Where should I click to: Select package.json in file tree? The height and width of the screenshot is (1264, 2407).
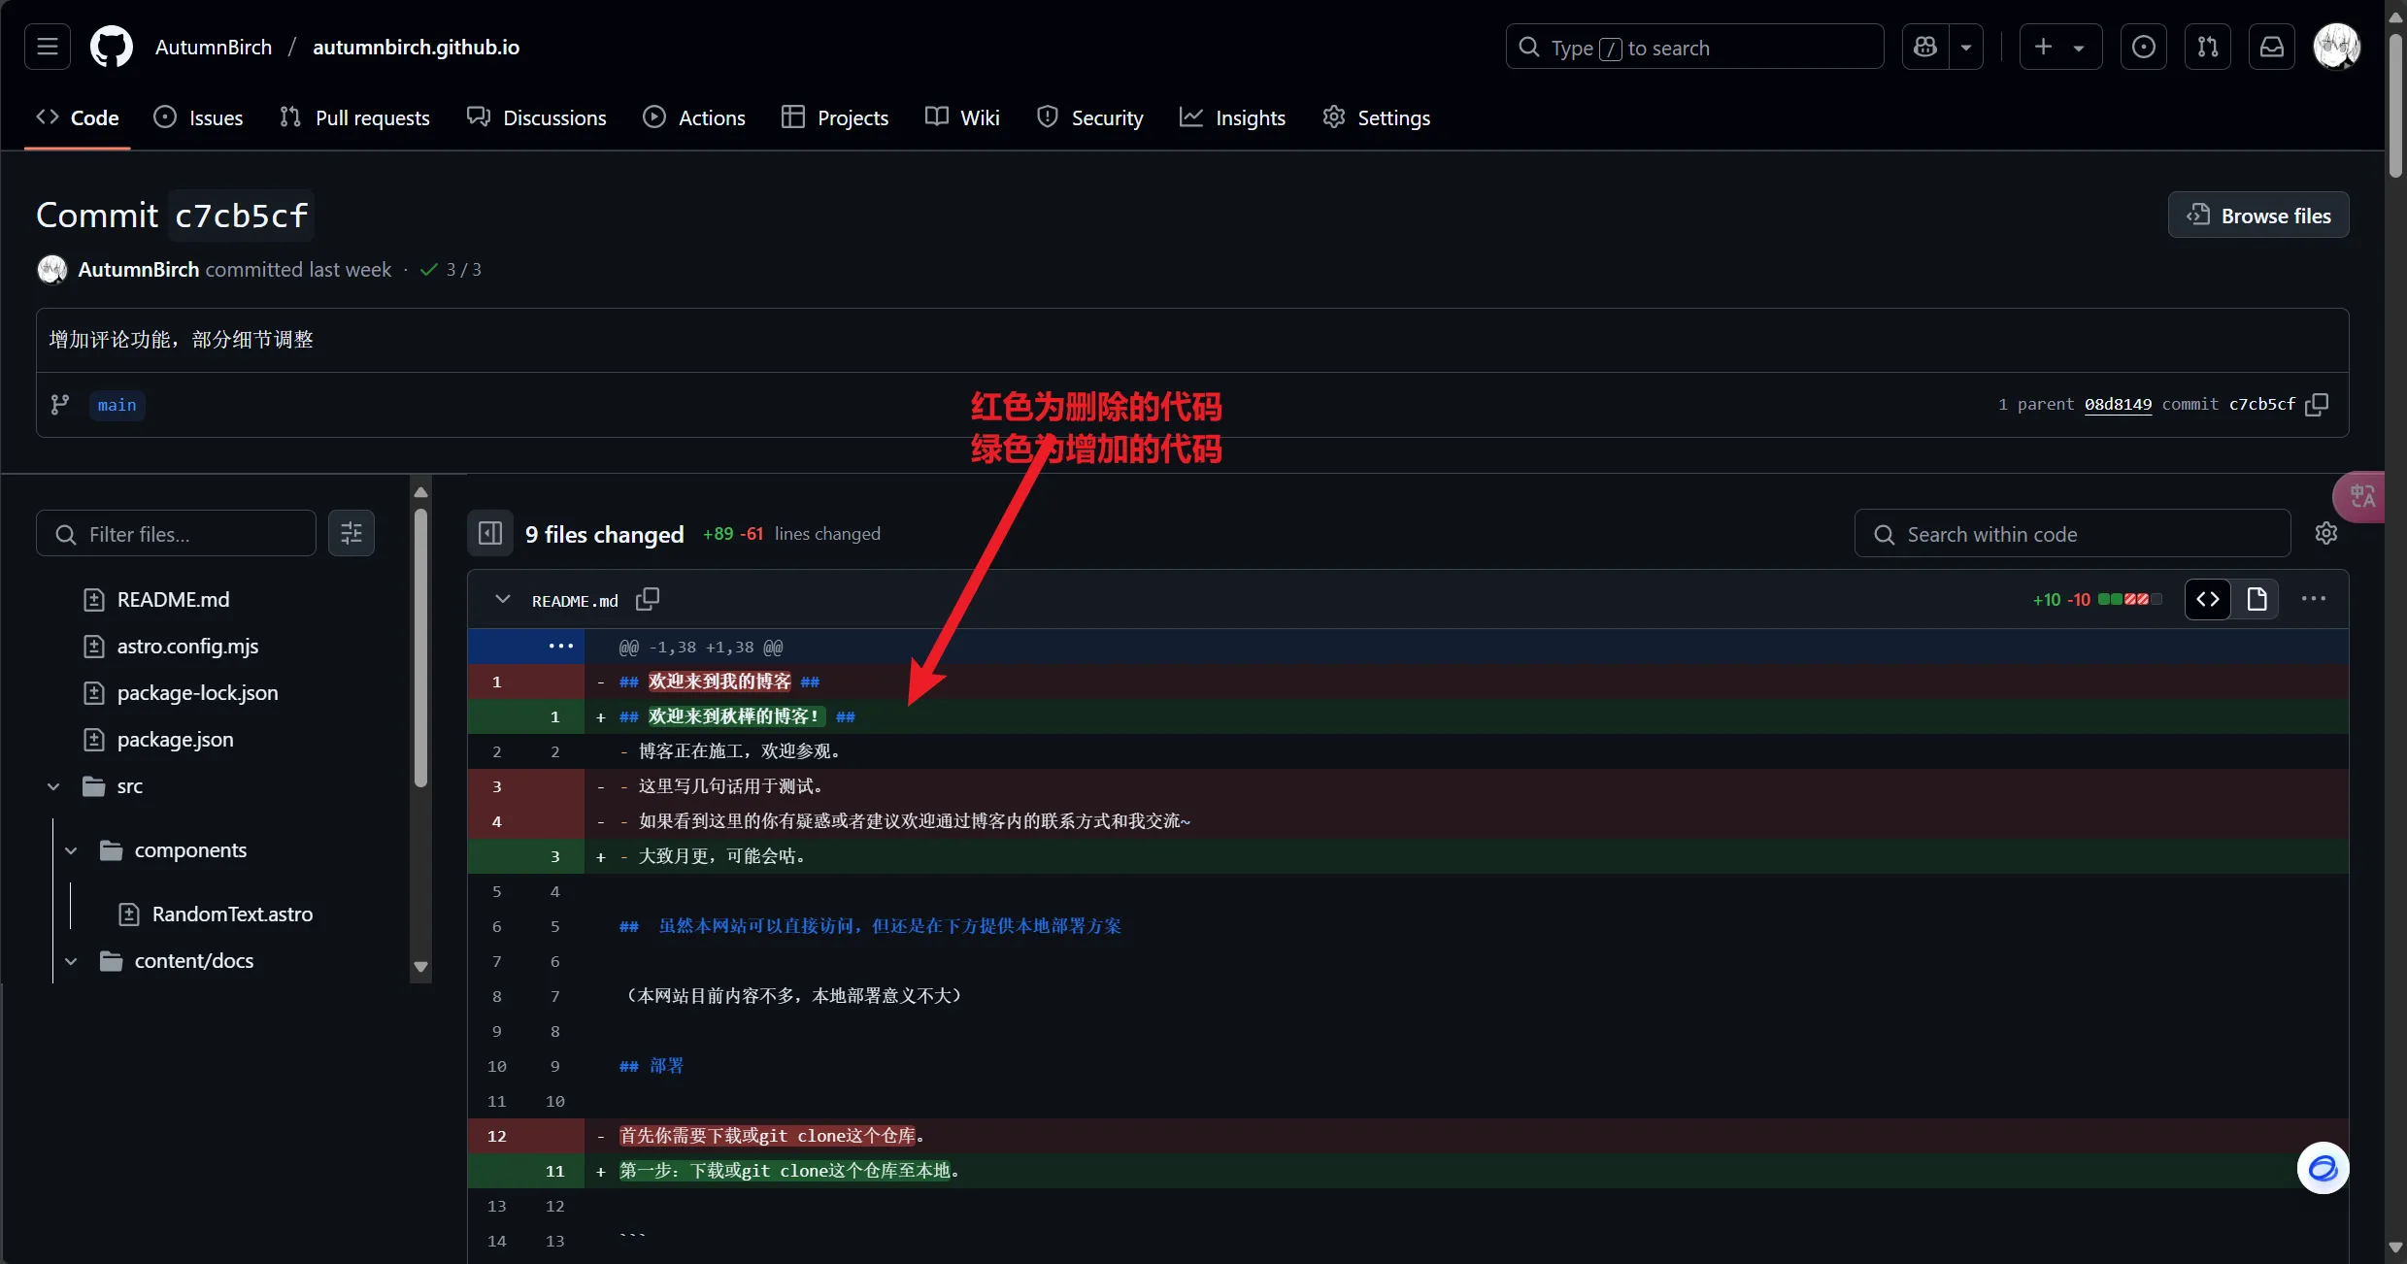coord(175,740)
